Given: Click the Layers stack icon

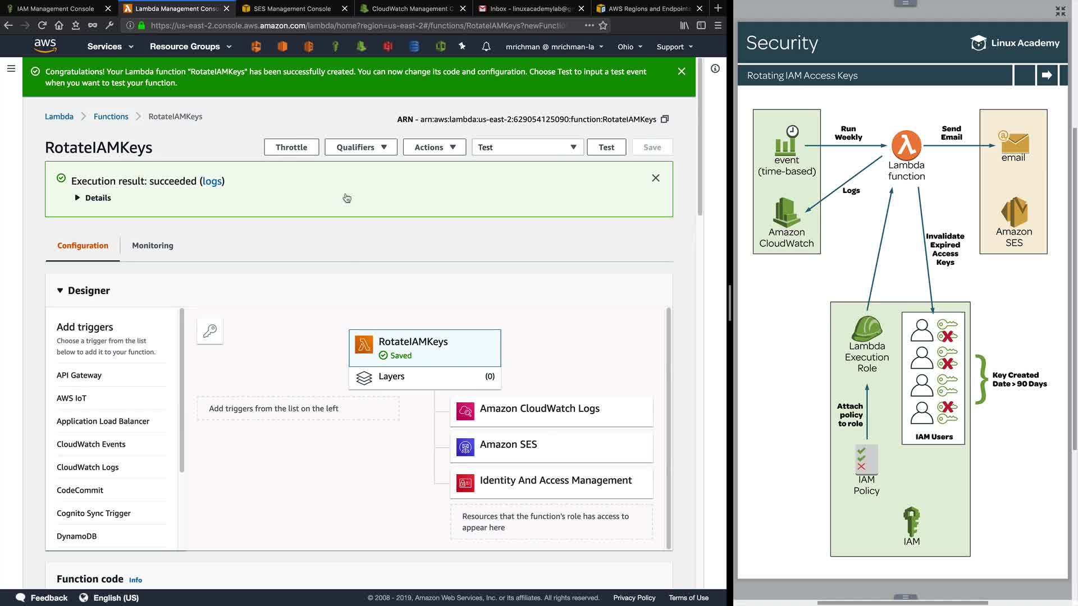Looking at the screenshot, I should click(364, 378).
